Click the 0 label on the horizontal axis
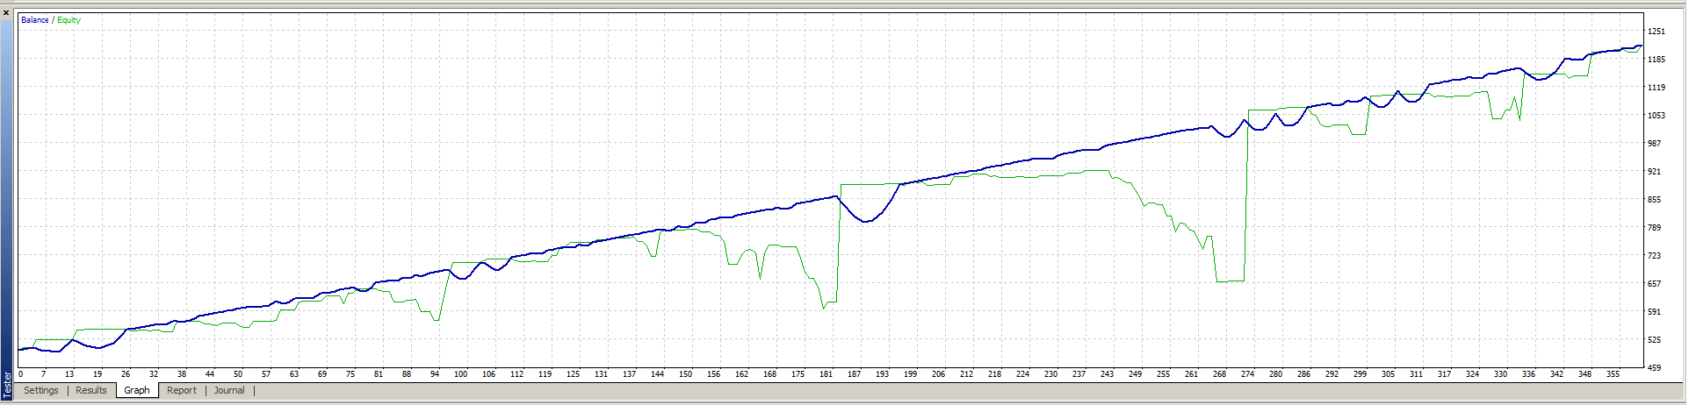This screenshot has height=405, width=1689. point(21,374)
